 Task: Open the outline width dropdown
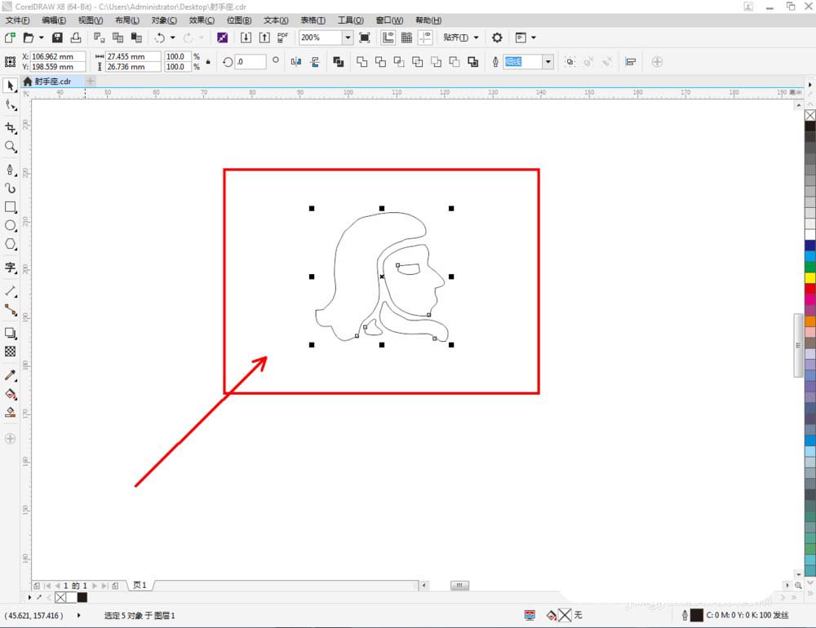(x=548, y=62)
